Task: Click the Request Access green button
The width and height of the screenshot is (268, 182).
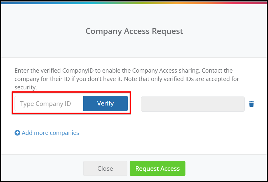Action: tap(157, 168)
